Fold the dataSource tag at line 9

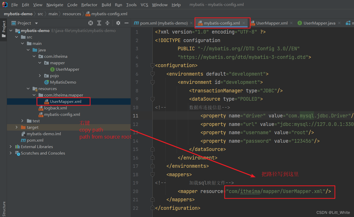pos(152,99)
